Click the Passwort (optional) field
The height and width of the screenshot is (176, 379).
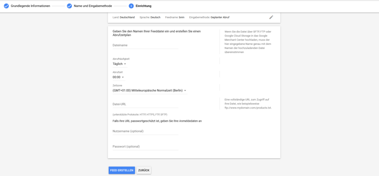[x=145, y=146]
